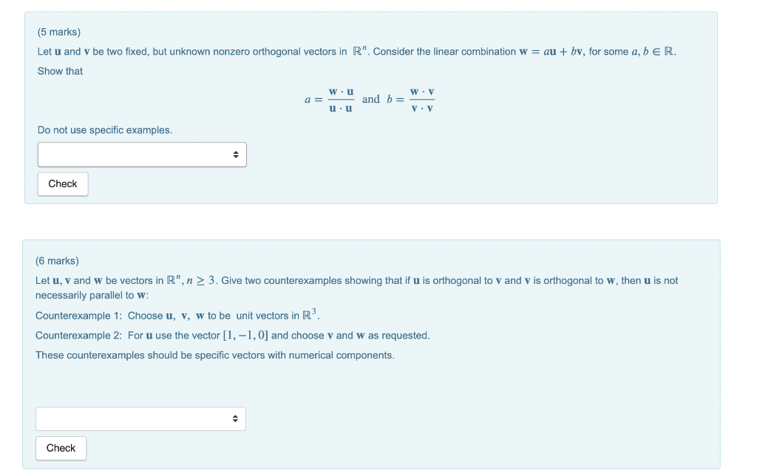The image size is (757, 476).
Task: Open the answer dropdown for the 5-marks question
Action: tap(142, 154)
